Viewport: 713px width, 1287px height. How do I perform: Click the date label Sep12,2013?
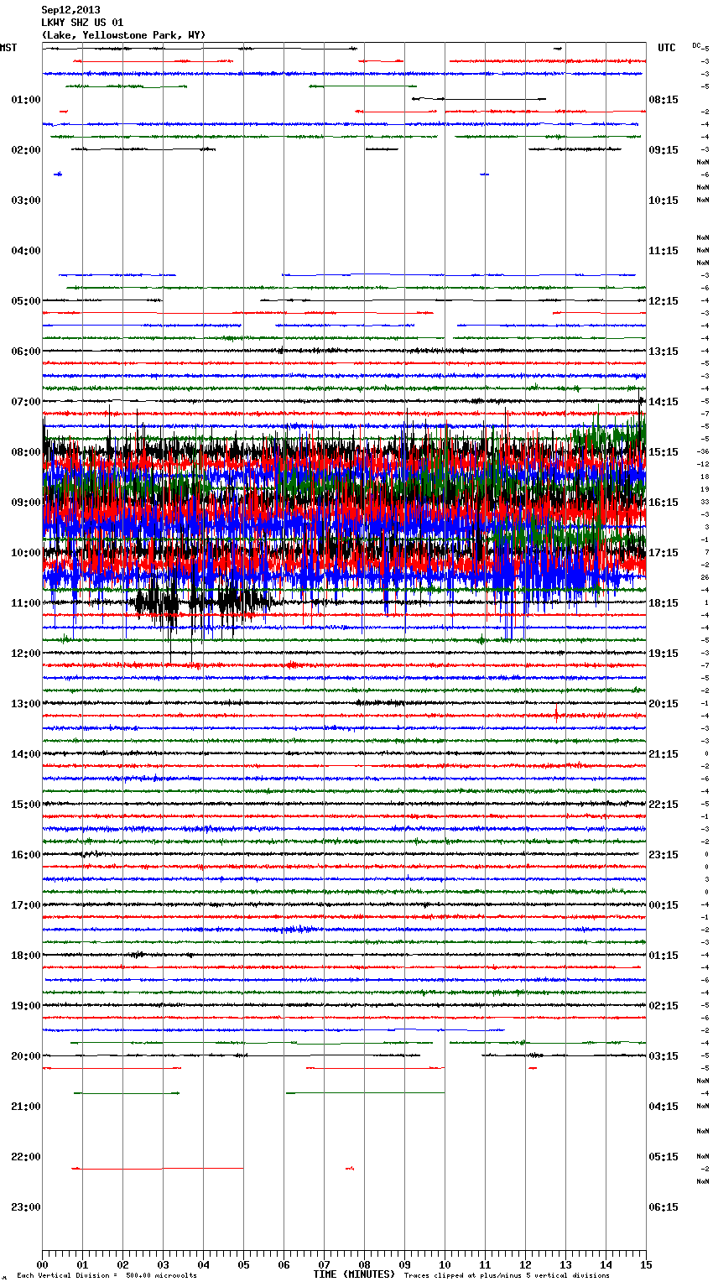70,10
